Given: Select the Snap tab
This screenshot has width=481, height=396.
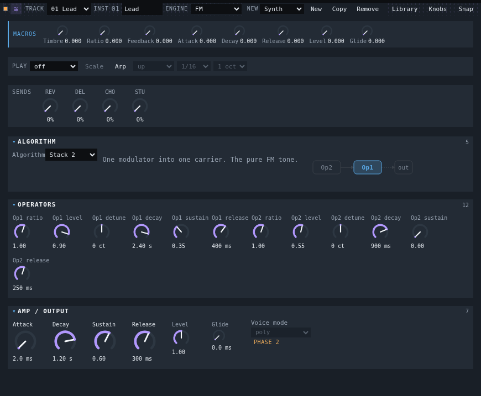Looking at the screenshot, I should click(466, 9).
